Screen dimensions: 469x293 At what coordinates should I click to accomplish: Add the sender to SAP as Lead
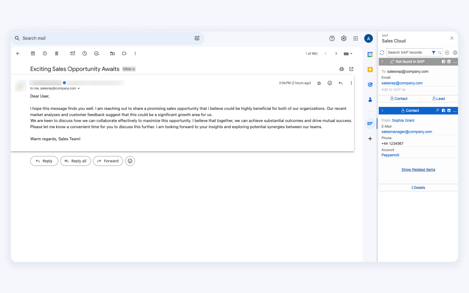pyautogui.click(x=438, y=98)
